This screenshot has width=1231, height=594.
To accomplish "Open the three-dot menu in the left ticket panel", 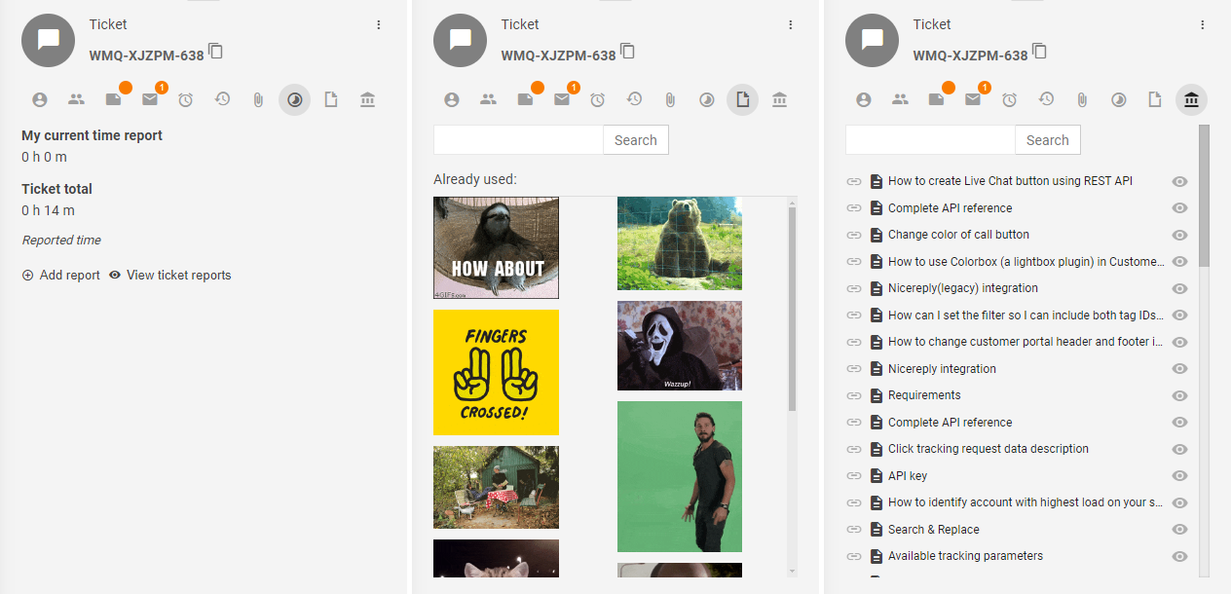I will click(x=379, y=25).
